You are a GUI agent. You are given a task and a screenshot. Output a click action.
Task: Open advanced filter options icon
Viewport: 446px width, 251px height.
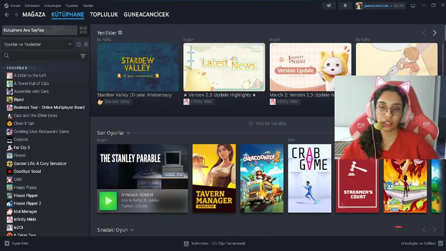(83, 56)
